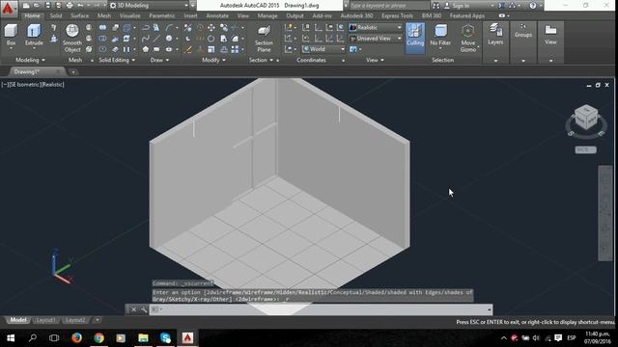This screenshot has height=347, width=618.
Task: Select the Move tool in Modify
Action: 211,28
